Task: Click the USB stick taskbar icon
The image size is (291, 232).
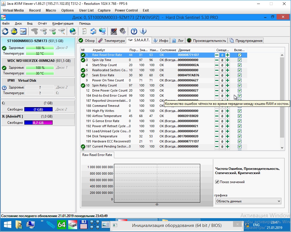Action: (x=50, y=225)
